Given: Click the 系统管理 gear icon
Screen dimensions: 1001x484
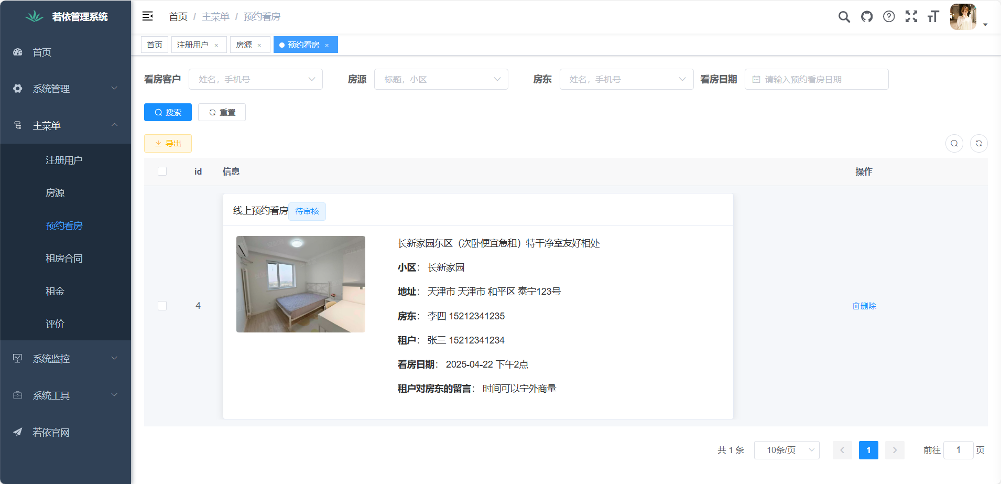Looking at the screenshot, I should (x=18, y=89).
